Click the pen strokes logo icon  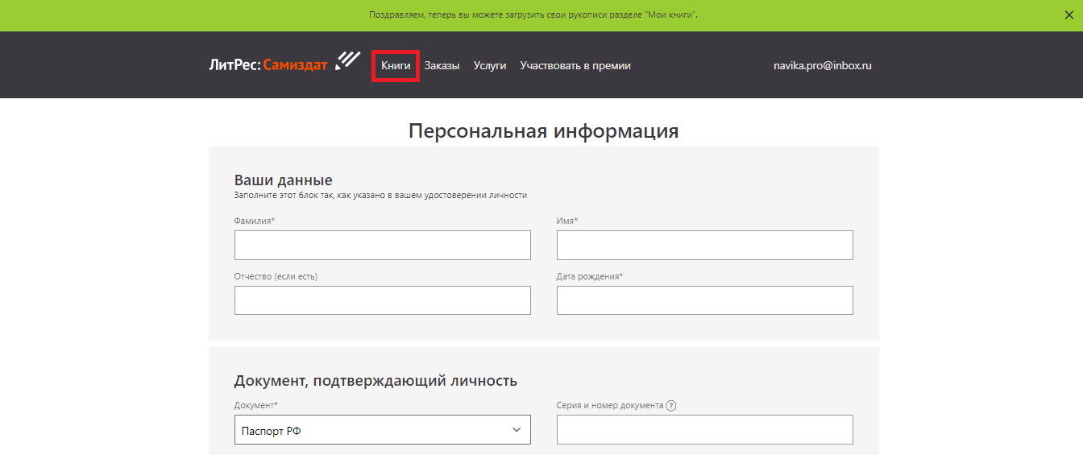pyautogui.click(x=348, y=61)
